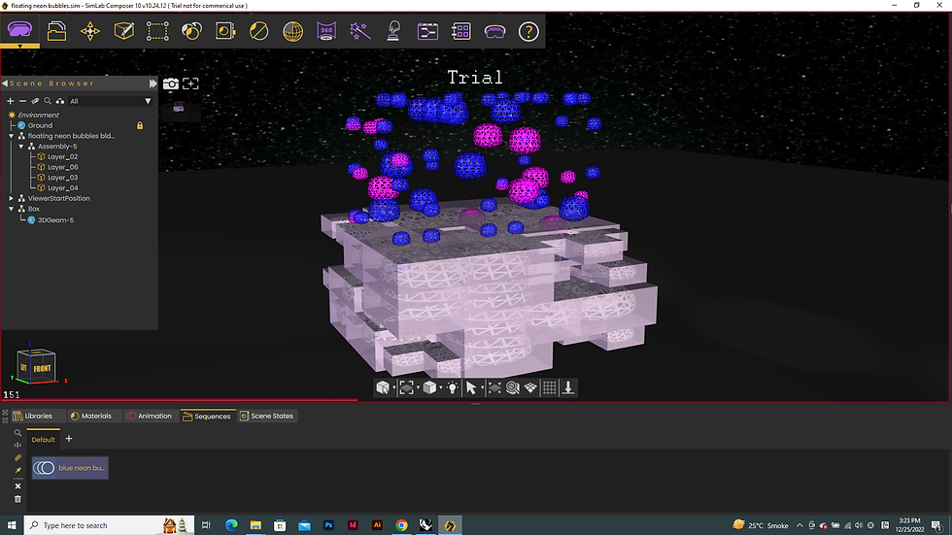Click the tag icon in the Scene Browser toolbar
This screenshot has width=952, height=535.
pos(35,101)
